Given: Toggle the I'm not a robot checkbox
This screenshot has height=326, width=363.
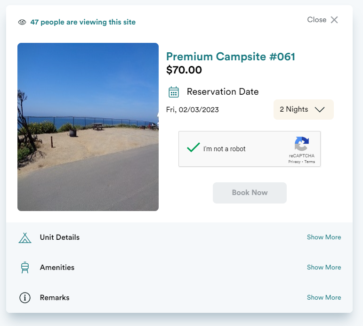Looking at the screenshot, I should pyautogui.click(x=193, y=148).
